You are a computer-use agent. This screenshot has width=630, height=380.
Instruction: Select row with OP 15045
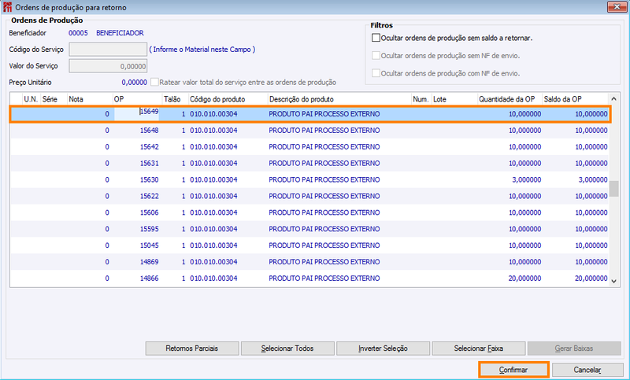pos(309,245)
